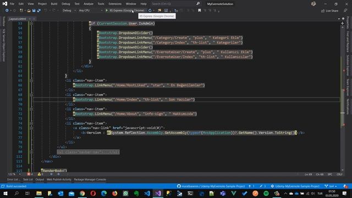
Task: Open Chrome from the Windows taskbar
Action: (x=82, y=193)
